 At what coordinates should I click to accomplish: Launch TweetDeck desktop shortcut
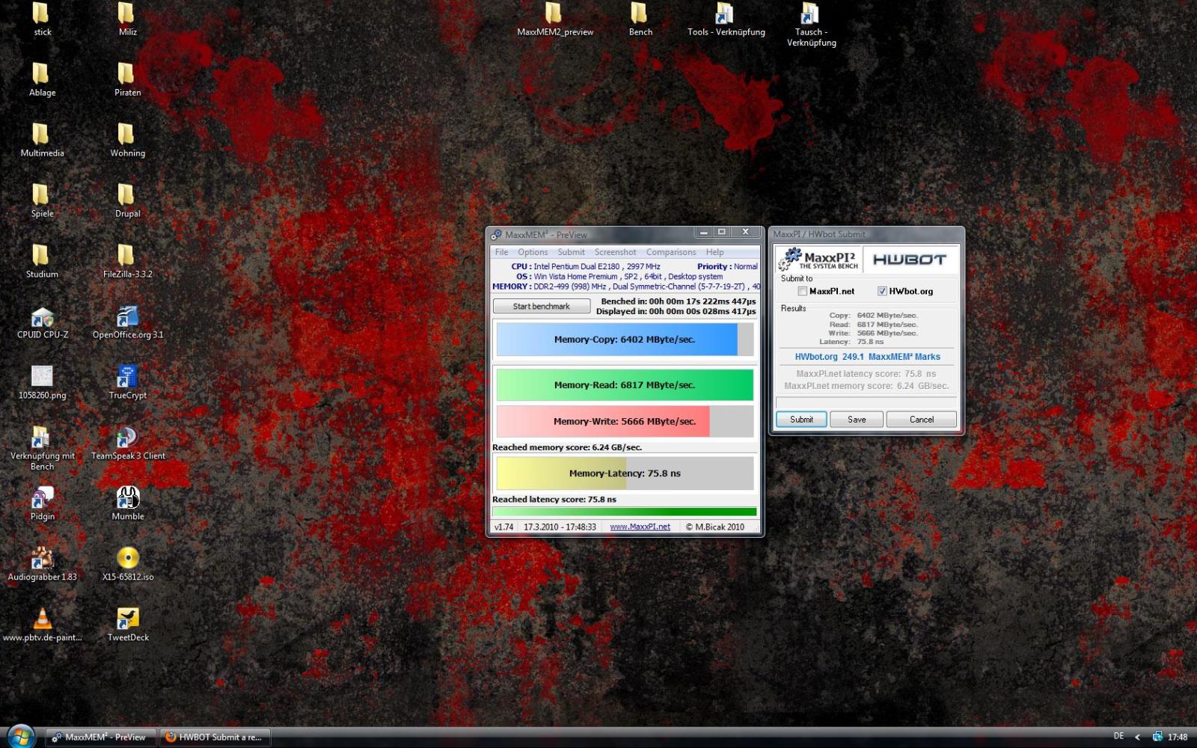pyautogui.click(x=127, y=625)
